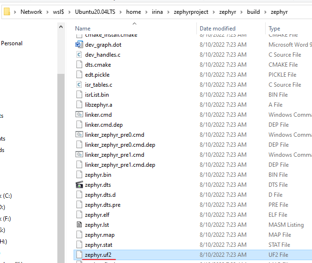The width and height of the screenshot is (312, 263).
Task: Click the navigation pane scrollbar thumb
Action: (61, 169)
